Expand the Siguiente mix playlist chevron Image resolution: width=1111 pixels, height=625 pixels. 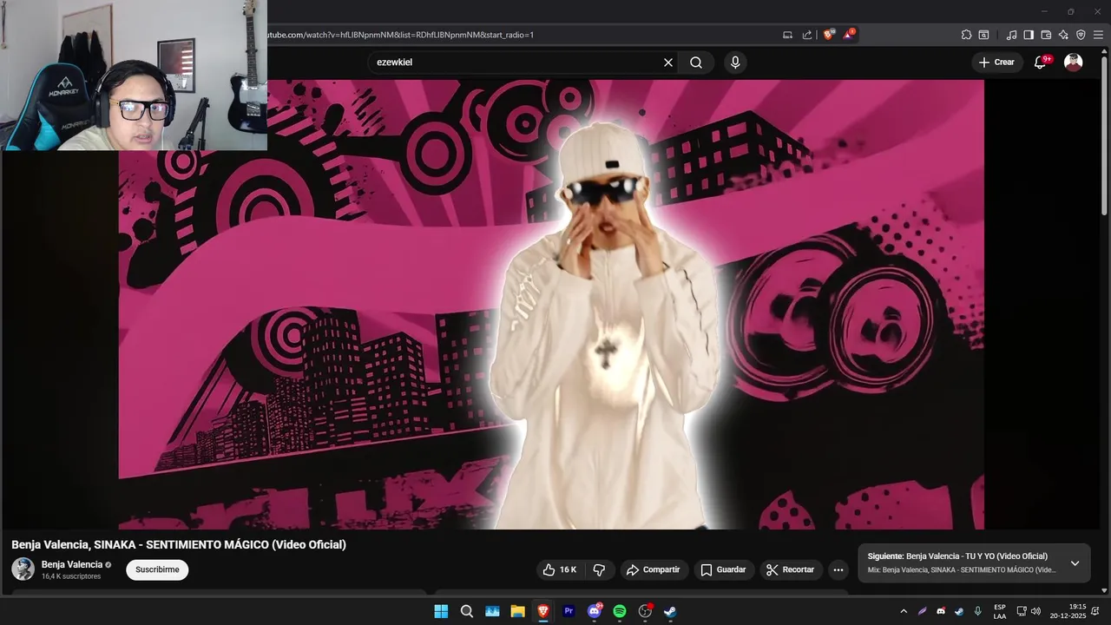pos(1075,563)
